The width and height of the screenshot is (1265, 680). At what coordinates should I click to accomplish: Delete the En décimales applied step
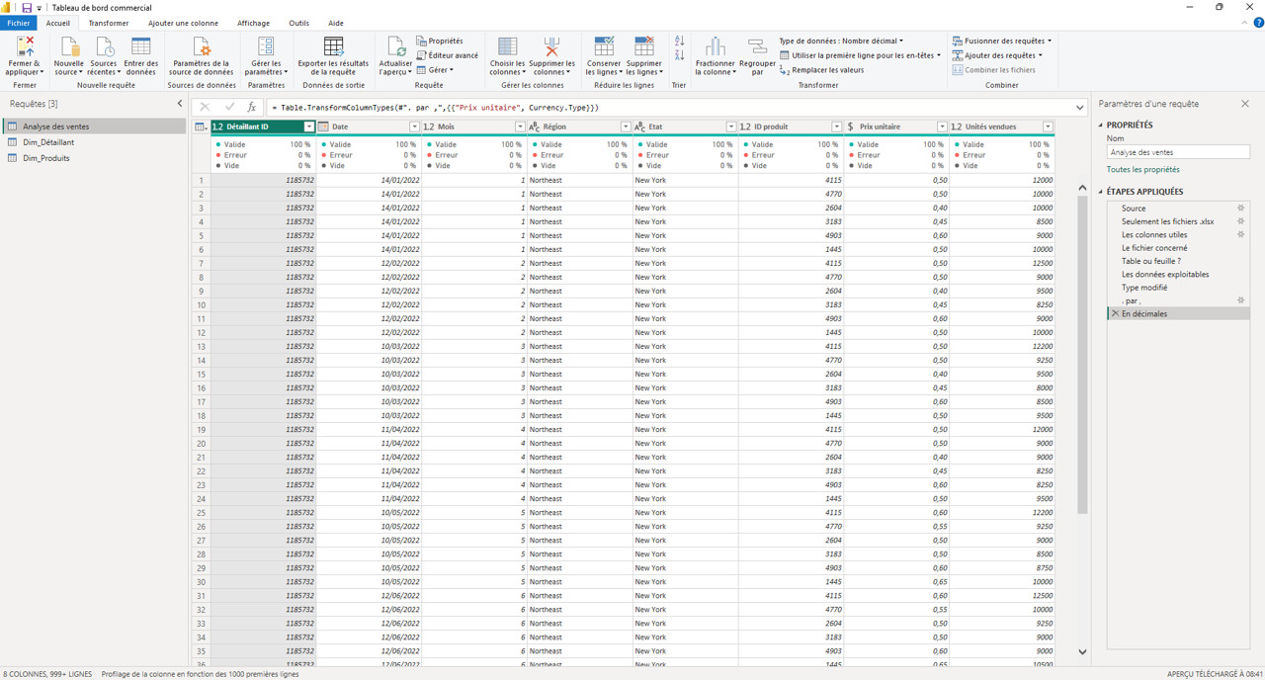1115,314
